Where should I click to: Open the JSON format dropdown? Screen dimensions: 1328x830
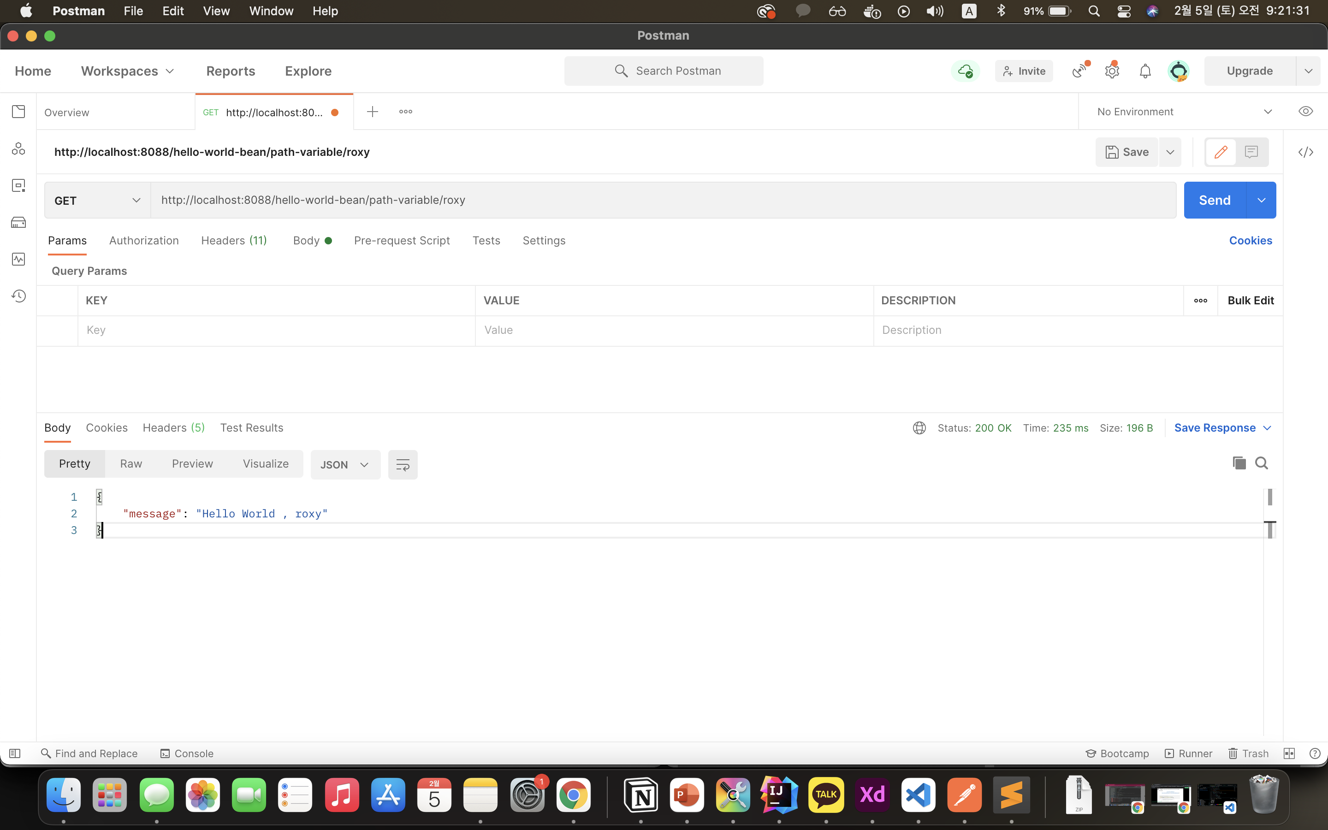point(344,465)
